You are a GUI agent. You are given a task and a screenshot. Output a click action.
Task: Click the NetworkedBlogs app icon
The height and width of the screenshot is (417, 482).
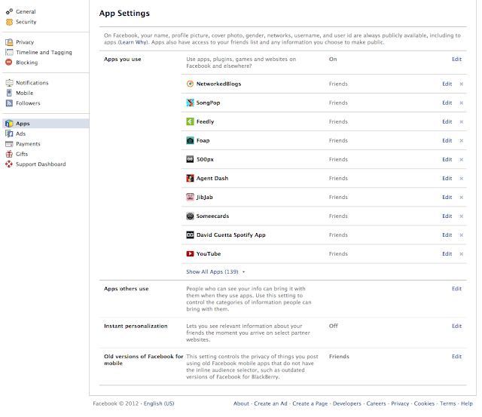[x=191, y=84]
